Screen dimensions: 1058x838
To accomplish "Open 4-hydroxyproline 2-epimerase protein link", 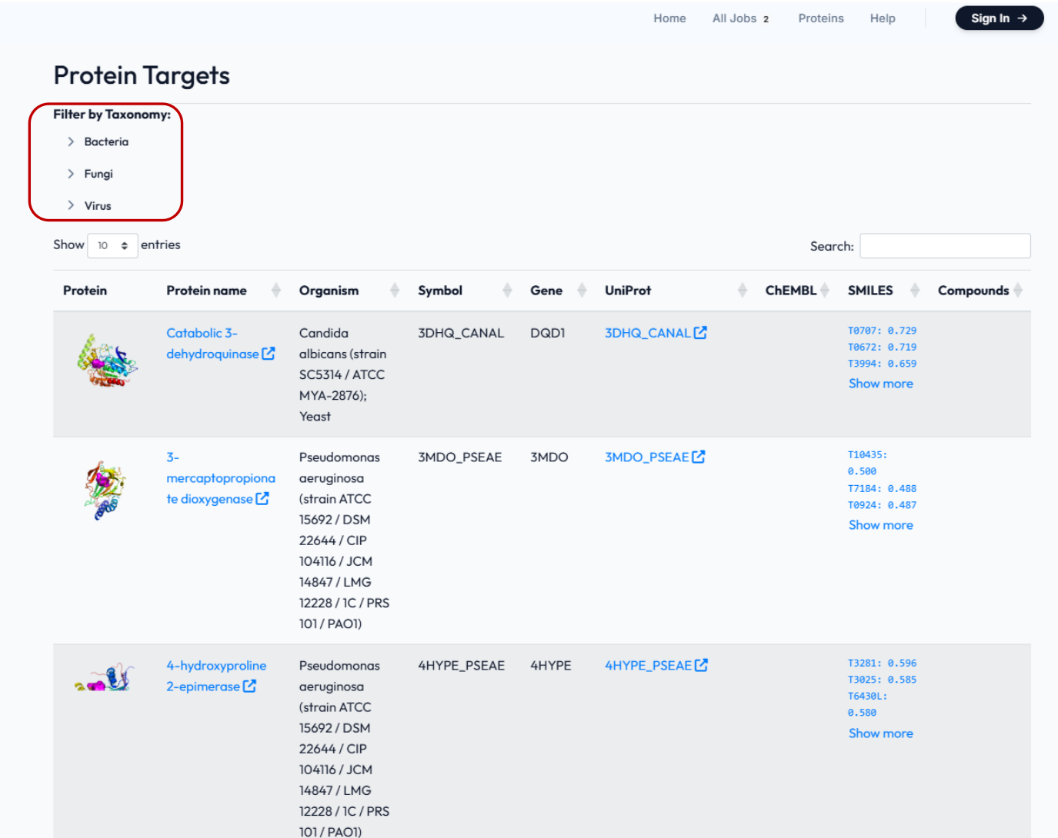I will [216, 676].
